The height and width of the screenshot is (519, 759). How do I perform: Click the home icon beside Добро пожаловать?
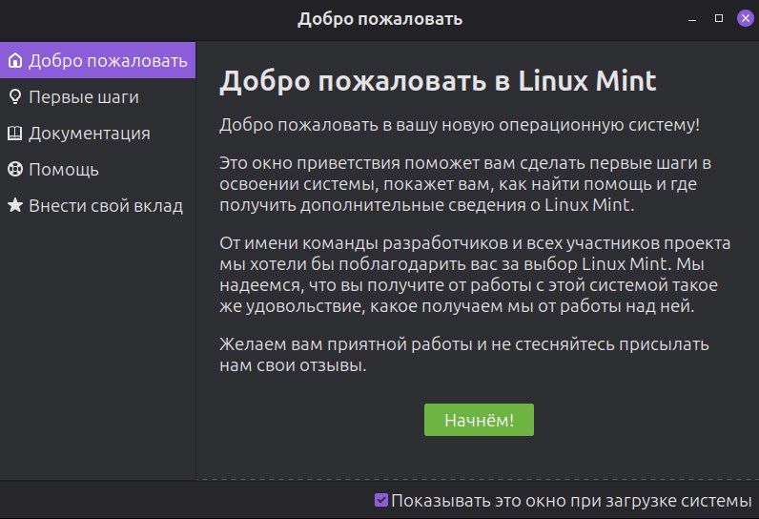[x=15, y=60]
